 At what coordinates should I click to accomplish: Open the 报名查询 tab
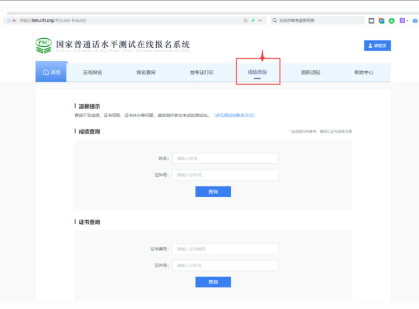click(x=146, y=72)
